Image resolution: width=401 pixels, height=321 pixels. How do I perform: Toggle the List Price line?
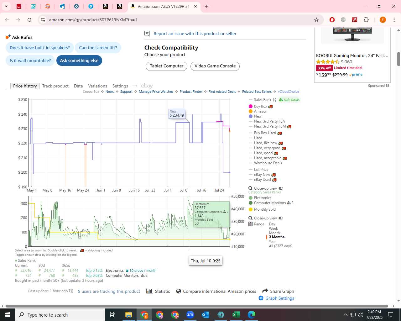click(259, 170)
